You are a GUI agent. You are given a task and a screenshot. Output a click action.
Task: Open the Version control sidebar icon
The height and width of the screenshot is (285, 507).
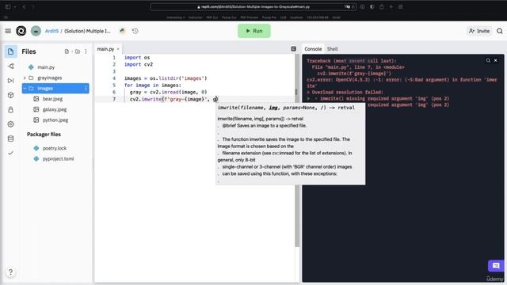point(10,66)
